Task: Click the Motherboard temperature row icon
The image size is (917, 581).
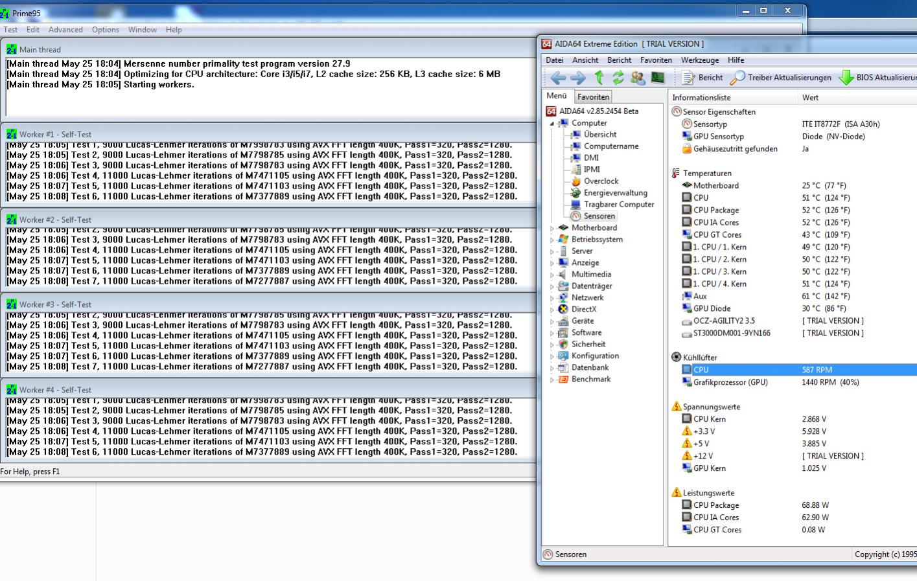Action: [x=687, y=186]
